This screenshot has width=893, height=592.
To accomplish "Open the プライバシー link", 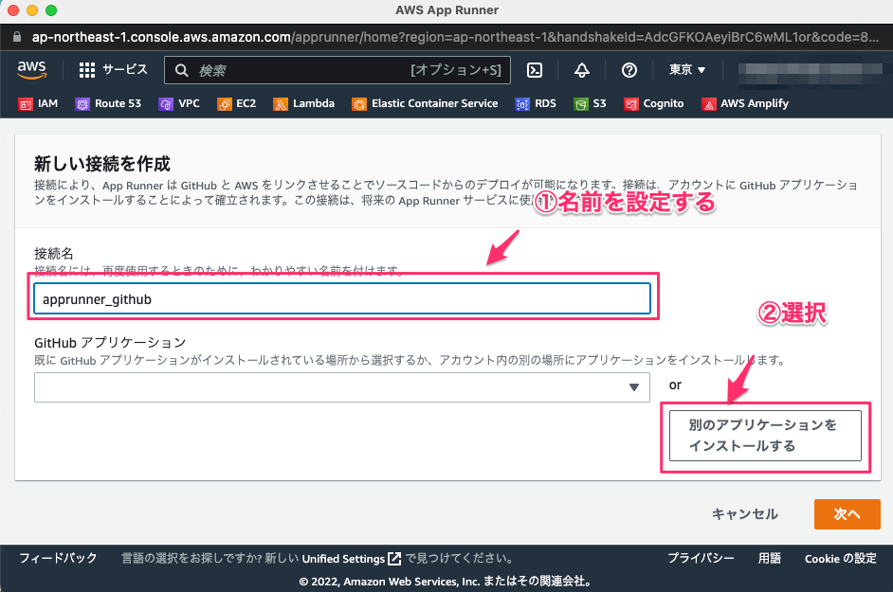I will point(701,558).
